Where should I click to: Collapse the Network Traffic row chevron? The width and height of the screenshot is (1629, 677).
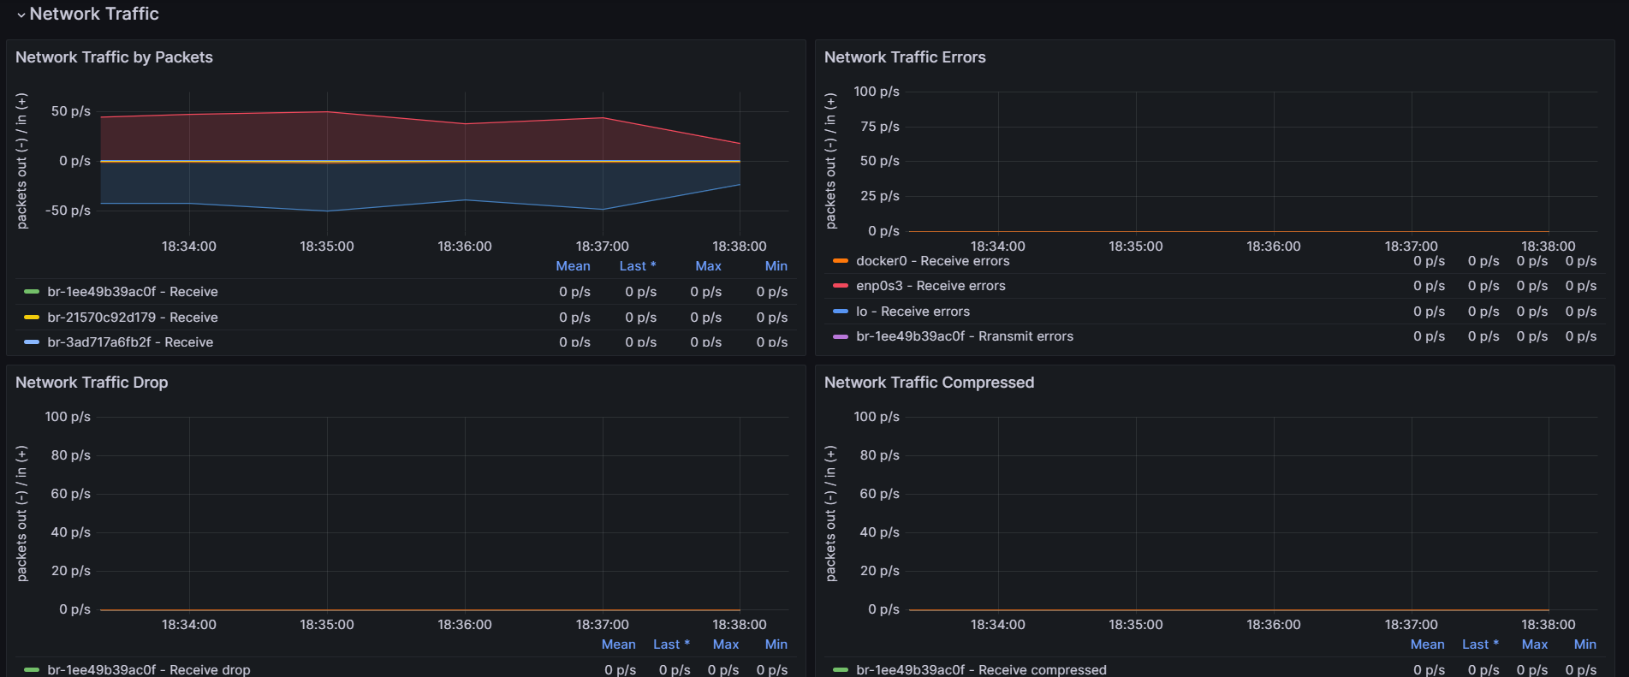click(x=21, y=15)
